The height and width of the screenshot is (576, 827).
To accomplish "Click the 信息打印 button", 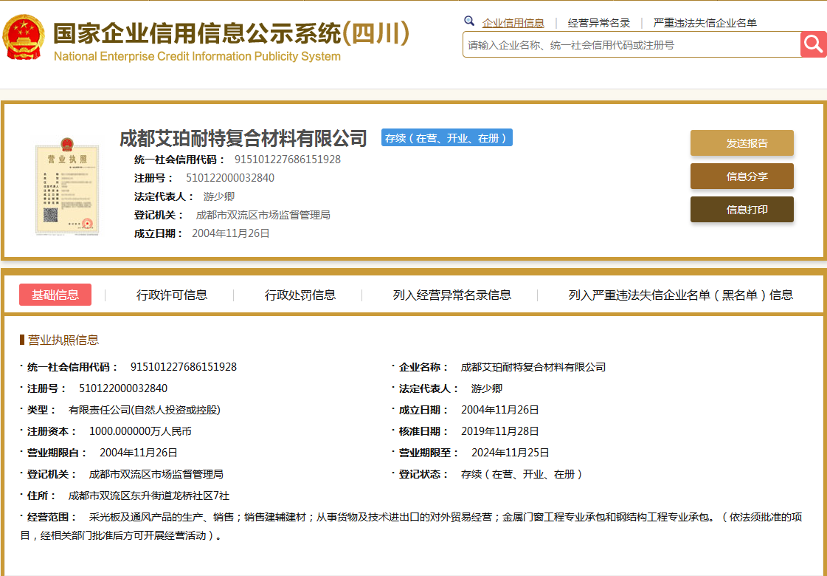I will (x=741, y=209).
